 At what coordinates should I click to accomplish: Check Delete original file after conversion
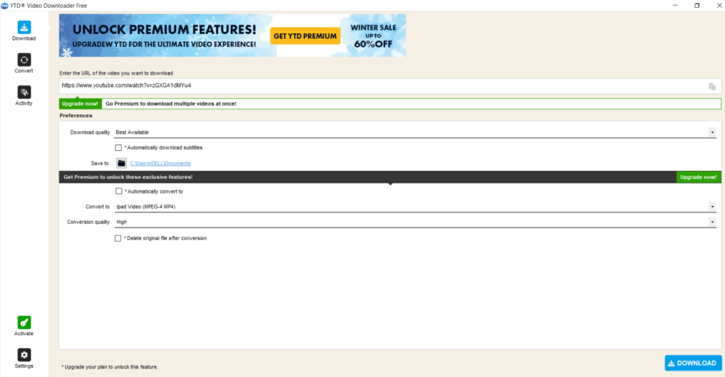point(118,238)
